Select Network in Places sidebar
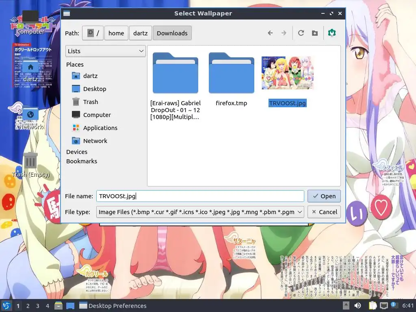This screenshot has width=416, height=312. (95, 141)
